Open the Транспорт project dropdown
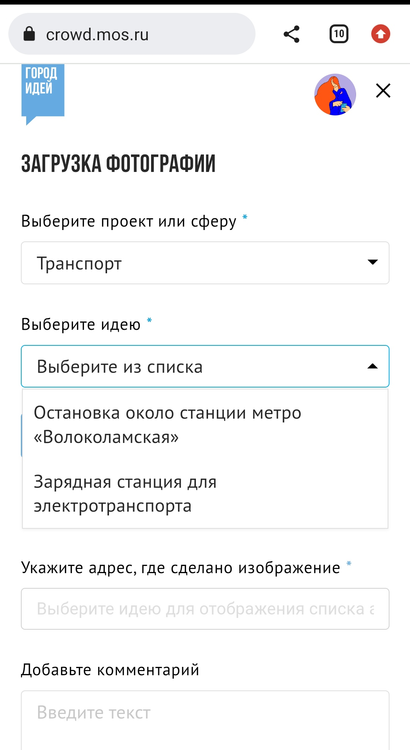 tap(205, 263)
